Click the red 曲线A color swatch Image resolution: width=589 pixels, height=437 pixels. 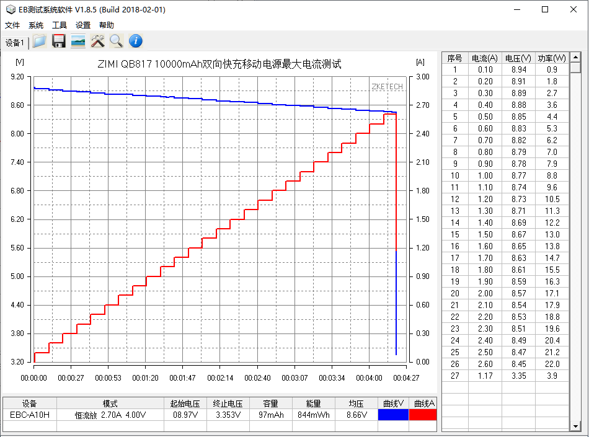click(x=423, y=415)
